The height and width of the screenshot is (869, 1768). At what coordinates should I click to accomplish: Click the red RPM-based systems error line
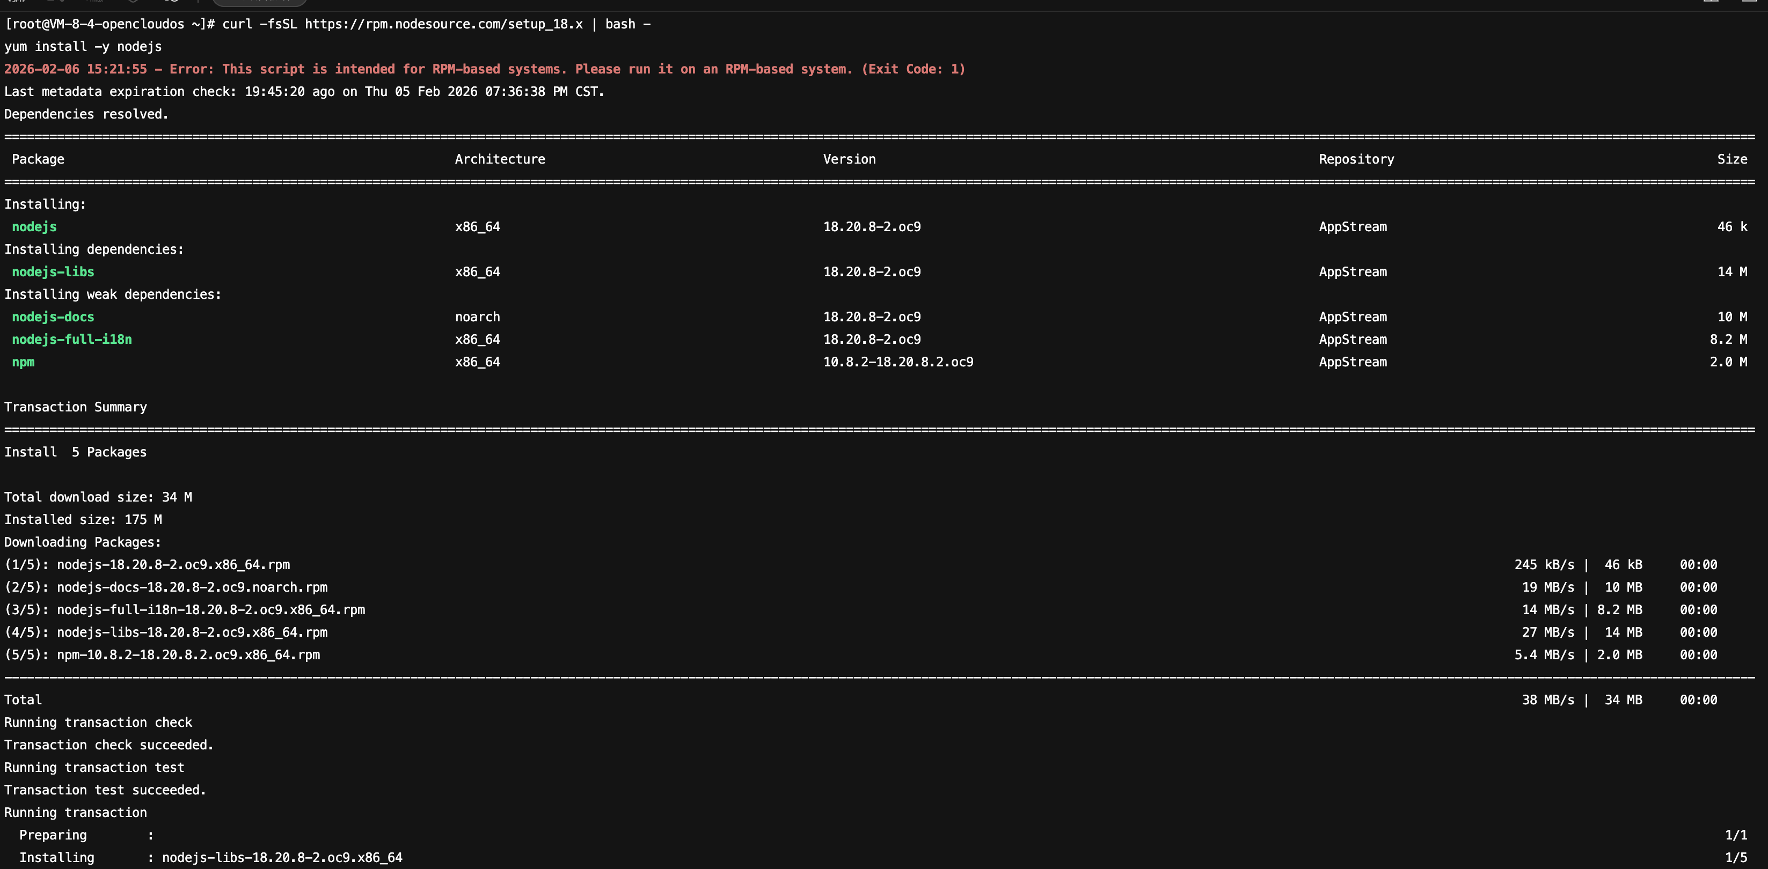(x=484, y=69)
